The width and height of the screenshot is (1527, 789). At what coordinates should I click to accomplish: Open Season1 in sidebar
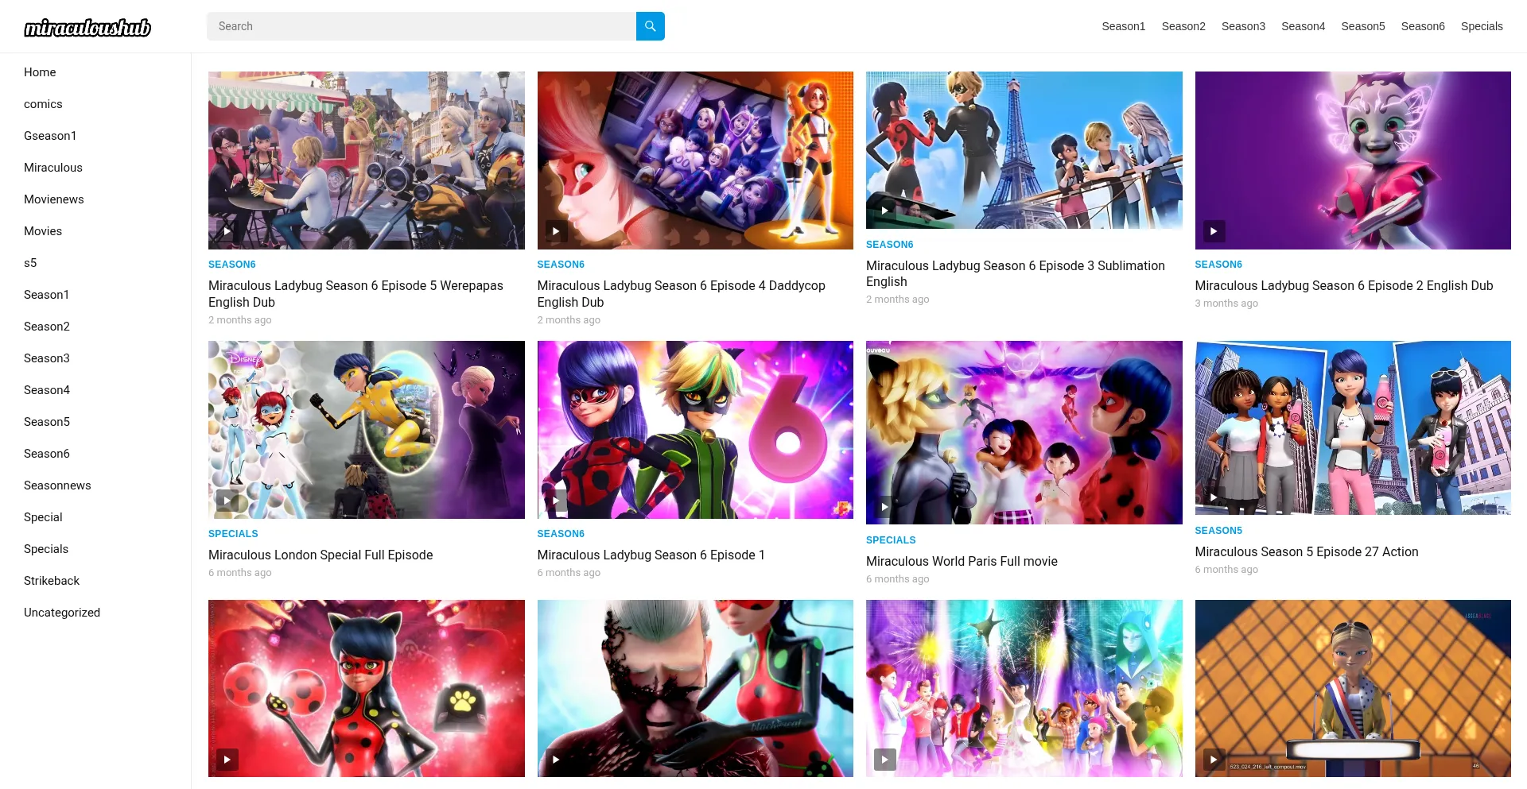click(x=47, y=295)
